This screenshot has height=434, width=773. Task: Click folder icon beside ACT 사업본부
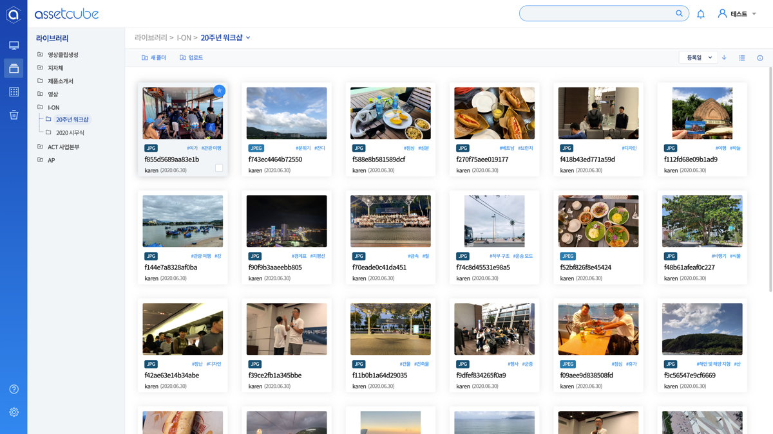coord(40,147)
